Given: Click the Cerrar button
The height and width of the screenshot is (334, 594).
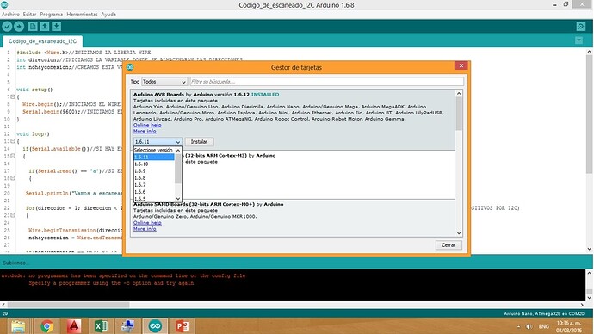Looking at the screenshot, I should [449, 245].
